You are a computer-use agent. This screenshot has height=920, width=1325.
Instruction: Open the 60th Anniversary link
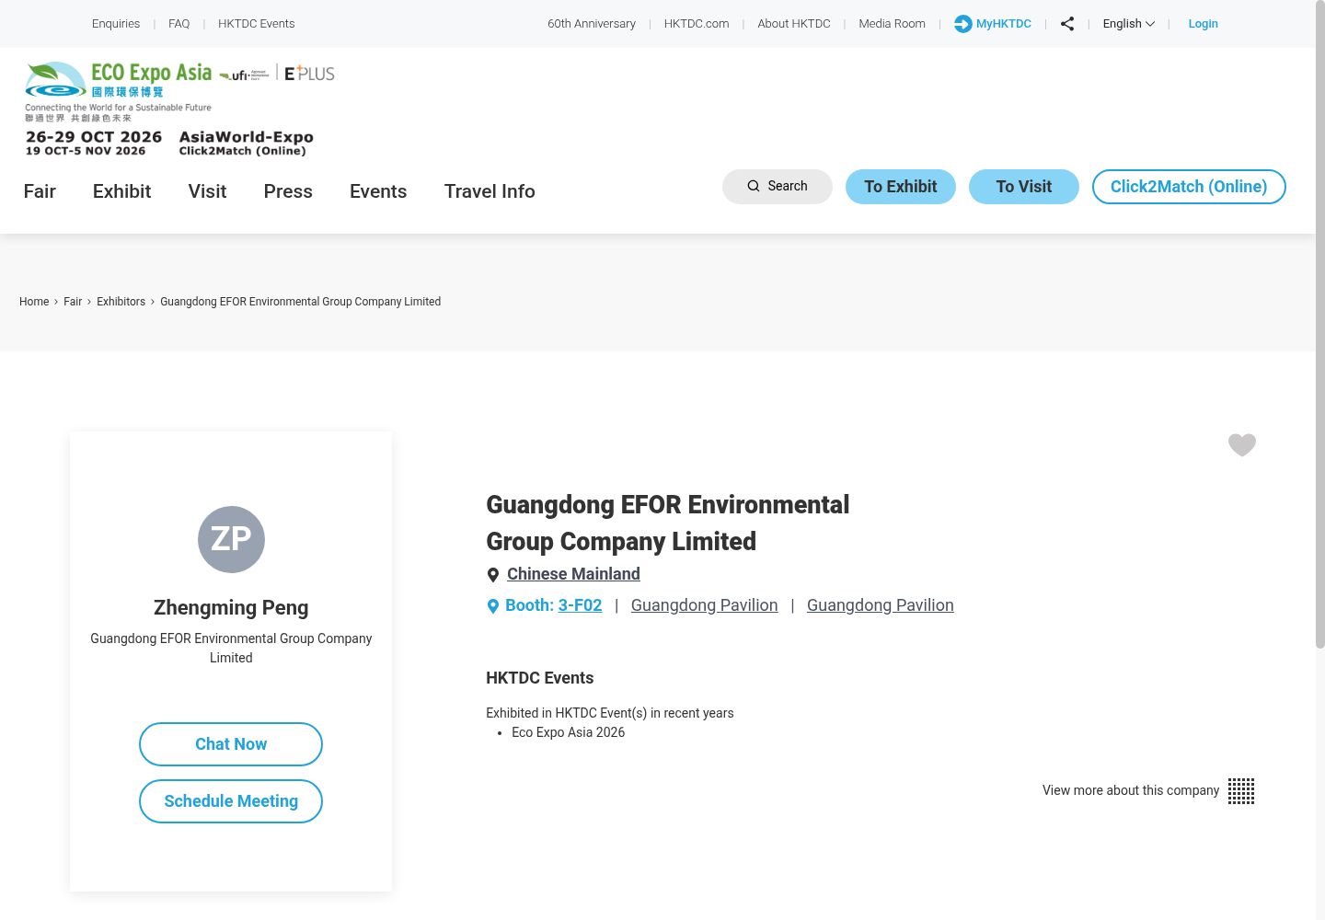click(592, 24)
